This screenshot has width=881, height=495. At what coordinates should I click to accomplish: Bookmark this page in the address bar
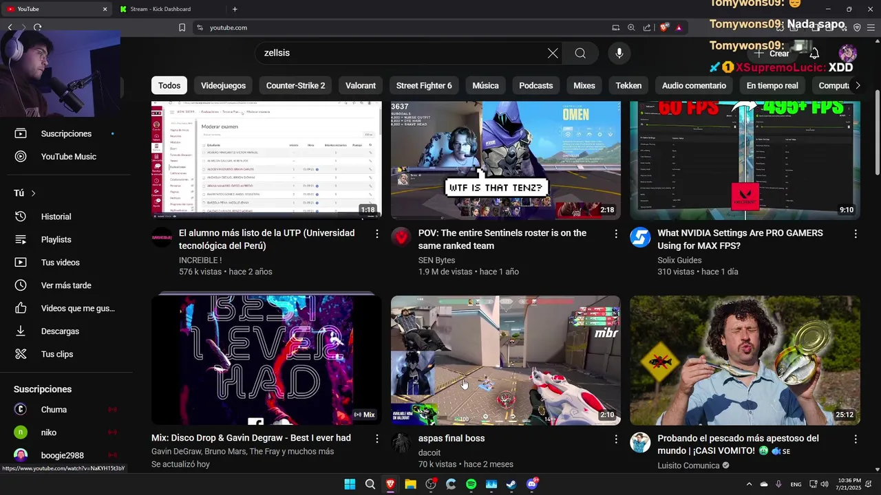pyautogui.click(x=182, y=27)
